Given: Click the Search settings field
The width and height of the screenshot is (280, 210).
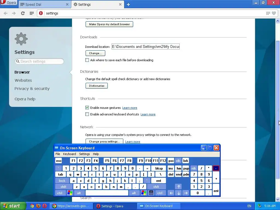Looking at the screenshot, I should [x=39, y=61].
